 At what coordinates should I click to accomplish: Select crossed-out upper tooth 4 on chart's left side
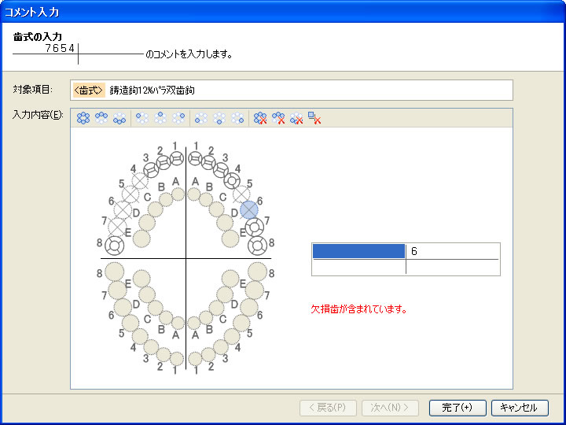[140, 180]
